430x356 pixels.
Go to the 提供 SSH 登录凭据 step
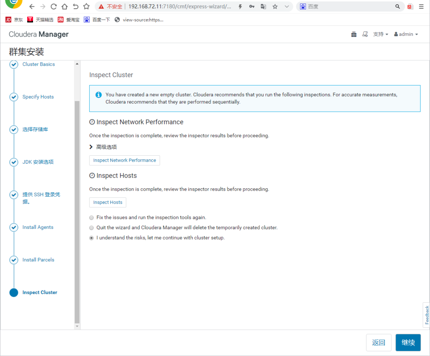click(41, 198)
